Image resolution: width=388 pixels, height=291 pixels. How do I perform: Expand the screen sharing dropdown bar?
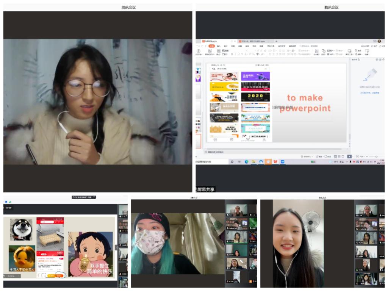point(83,197)
